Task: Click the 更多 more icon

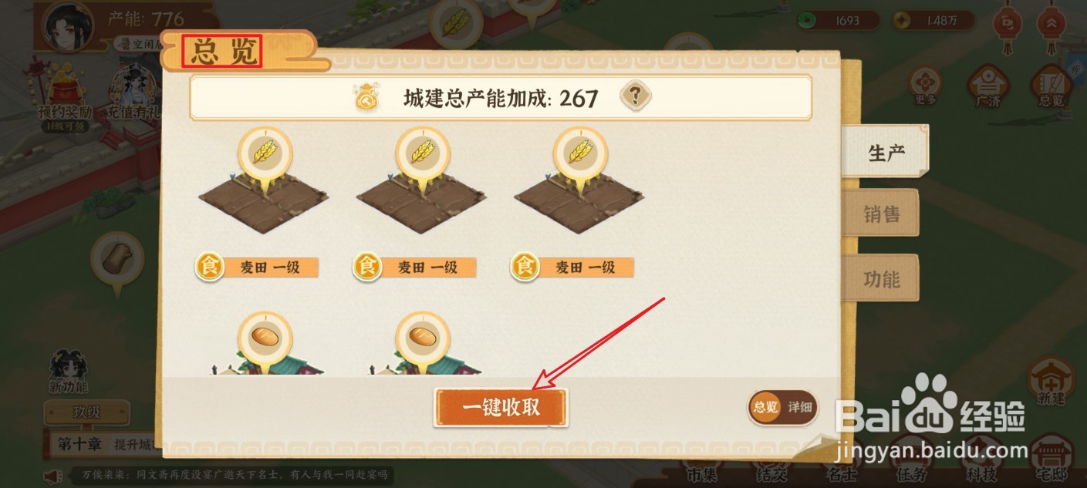Action: [926, 86]
